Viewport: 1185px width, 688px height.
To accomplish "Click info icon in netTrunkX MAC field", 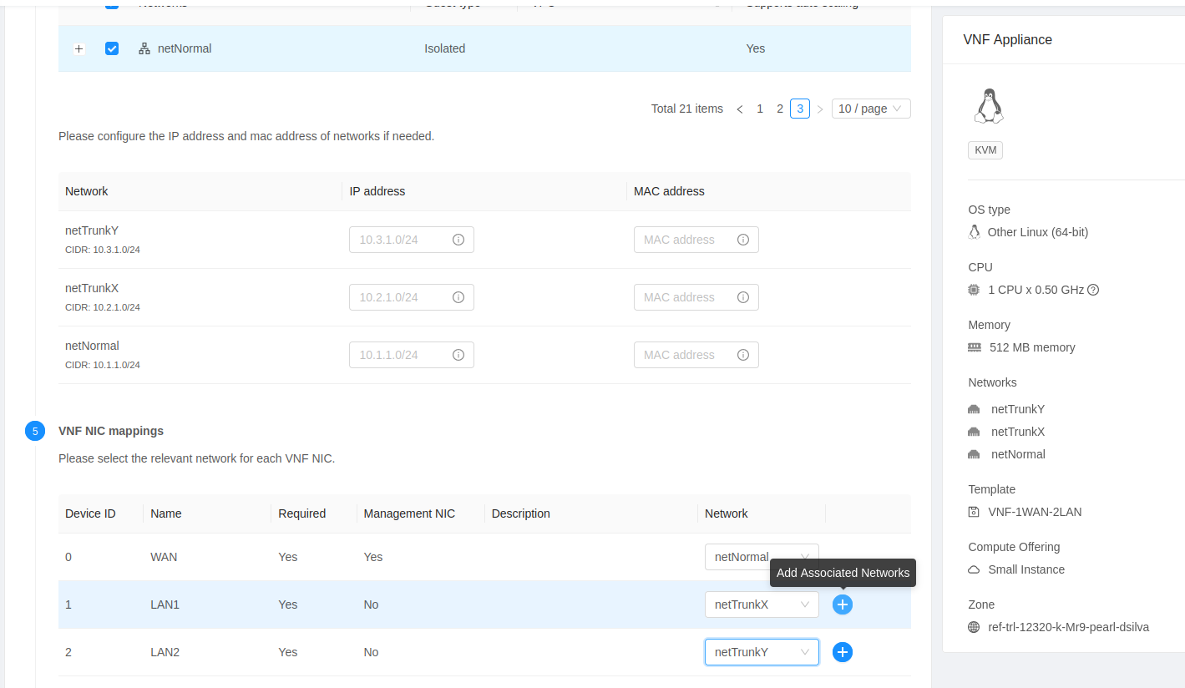I will (743, 297).
